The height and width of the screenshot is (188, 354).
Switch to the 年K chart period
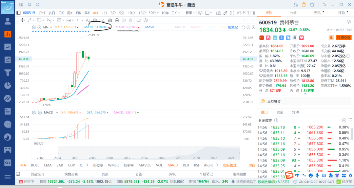click(x=96, y=13)
